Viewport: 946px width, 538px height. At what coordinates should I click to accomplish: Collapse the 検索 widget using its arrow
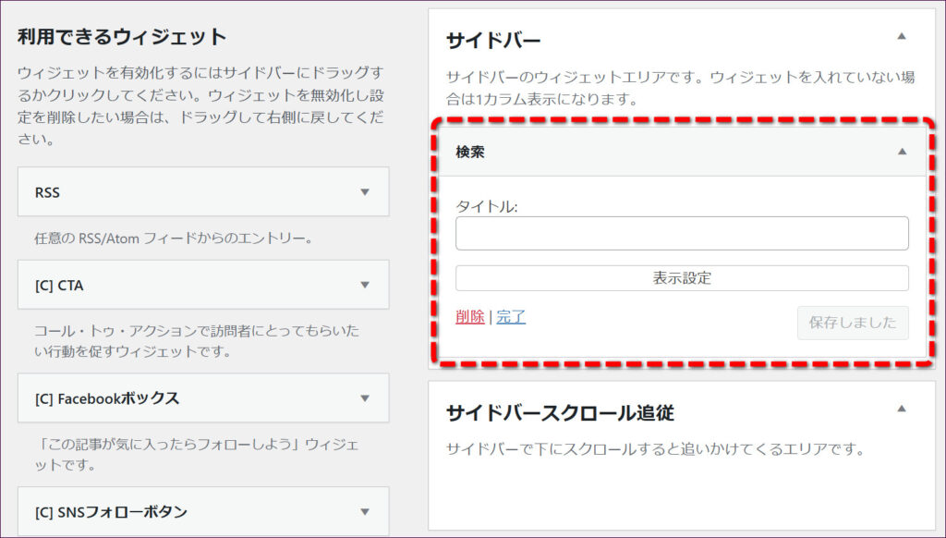click(902, 152)
